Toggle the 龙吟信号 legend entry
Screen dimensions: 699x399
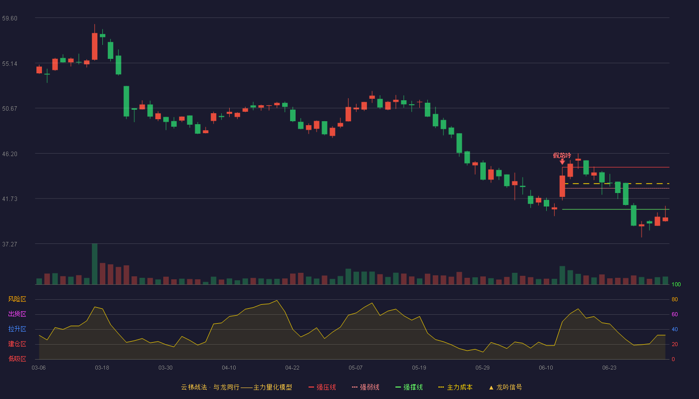(x=505, y=387)
